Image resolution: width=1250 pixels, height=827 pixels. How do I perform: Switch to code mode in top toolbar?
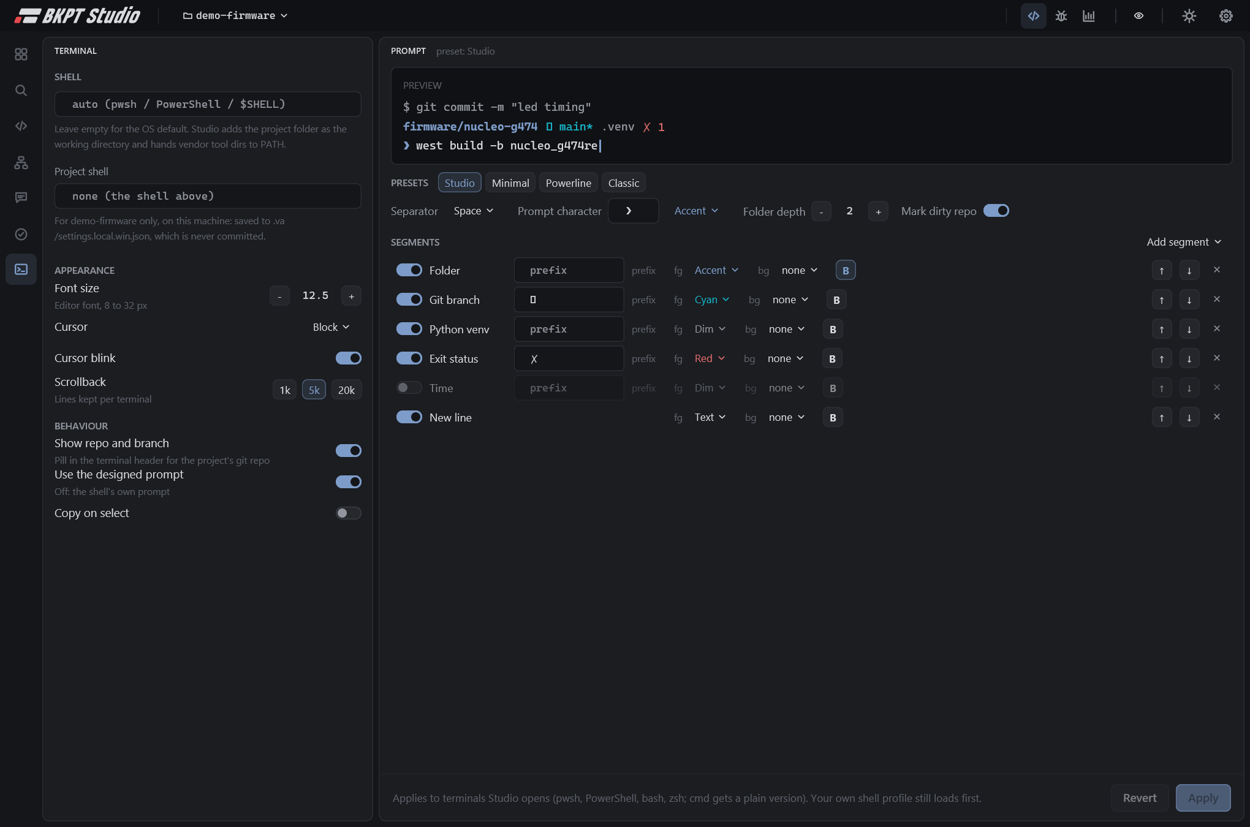coord(1033,16)
